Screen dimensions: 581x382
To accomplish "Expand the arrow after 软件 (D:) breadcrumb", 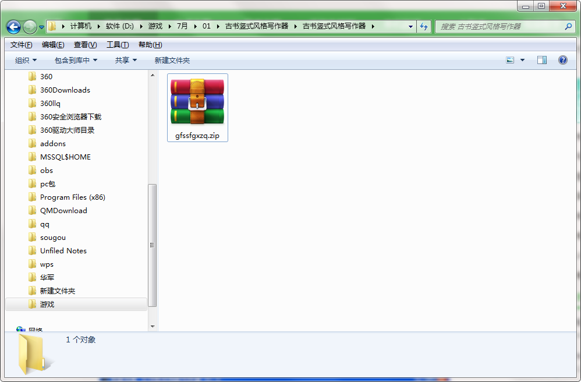I will (141, 26).
